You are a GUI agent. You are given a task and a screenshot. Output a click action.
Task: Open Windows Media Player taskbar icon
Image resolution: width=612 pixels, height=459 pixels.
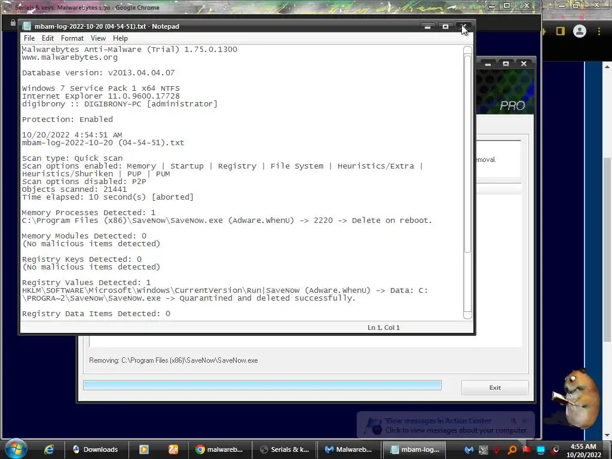click(x=144, y=449)
